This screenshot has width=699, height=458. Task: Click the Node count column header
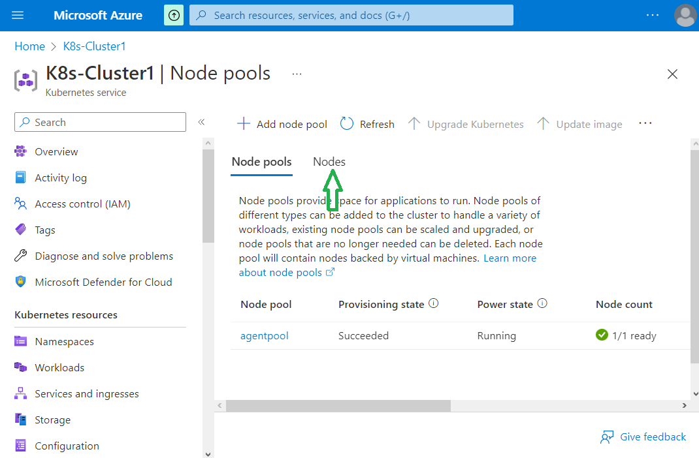pyautogui.click(x=624, y=305)
